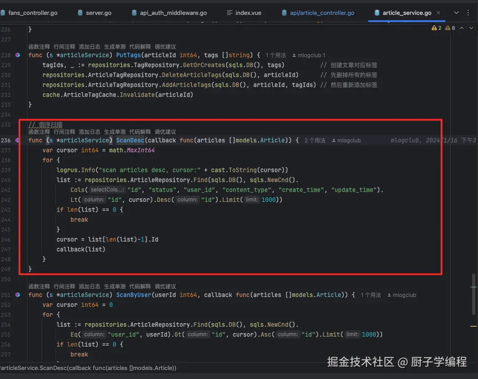Show the 1 个用法 usages of ScanByUser
Viewport: 478px width, 379px height.
[x=371, y=295]
